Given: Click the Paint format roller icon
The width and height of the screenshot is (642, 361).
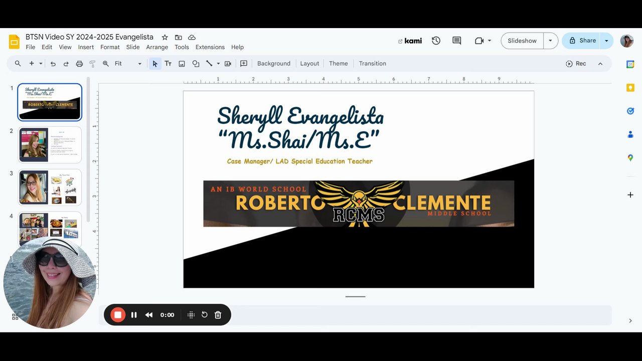Looking at the screenshot, I should (x=92, y=64).
